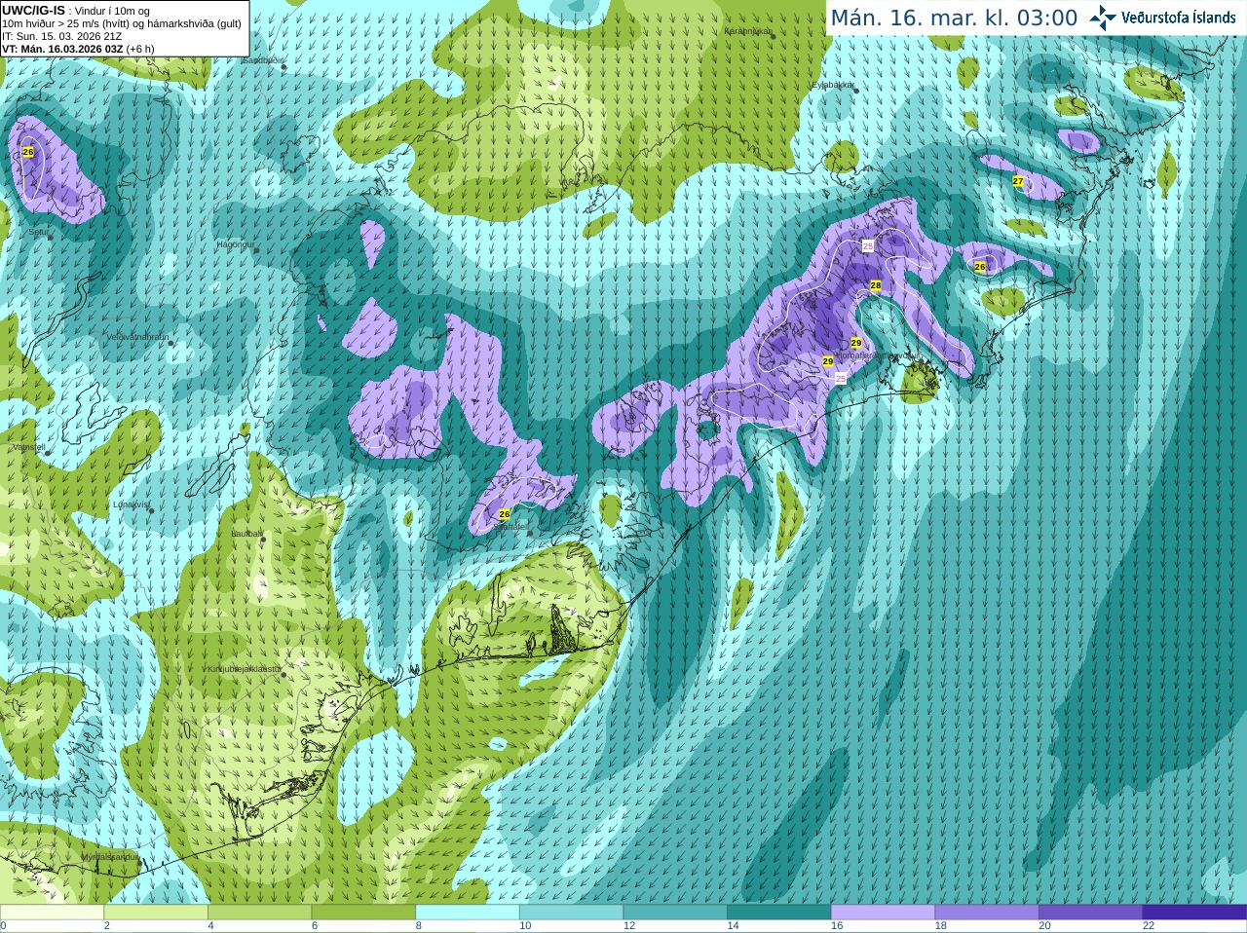Click the 12–14 m/s teal legend swatch
The height and width of the screenshot is (933, 1247).
click(675, 913)
